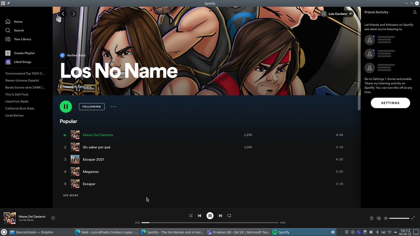Viewport: 420px width, 236px height.
Task: Click the Create Playlist plus icon
Action: [x=8, y=53]
